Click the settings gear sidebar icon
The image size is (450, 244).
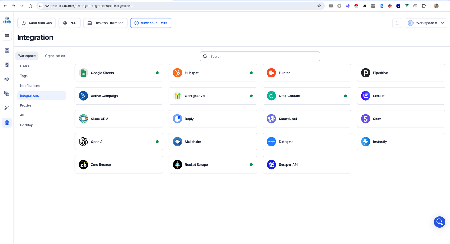click(x=7, y=123)
